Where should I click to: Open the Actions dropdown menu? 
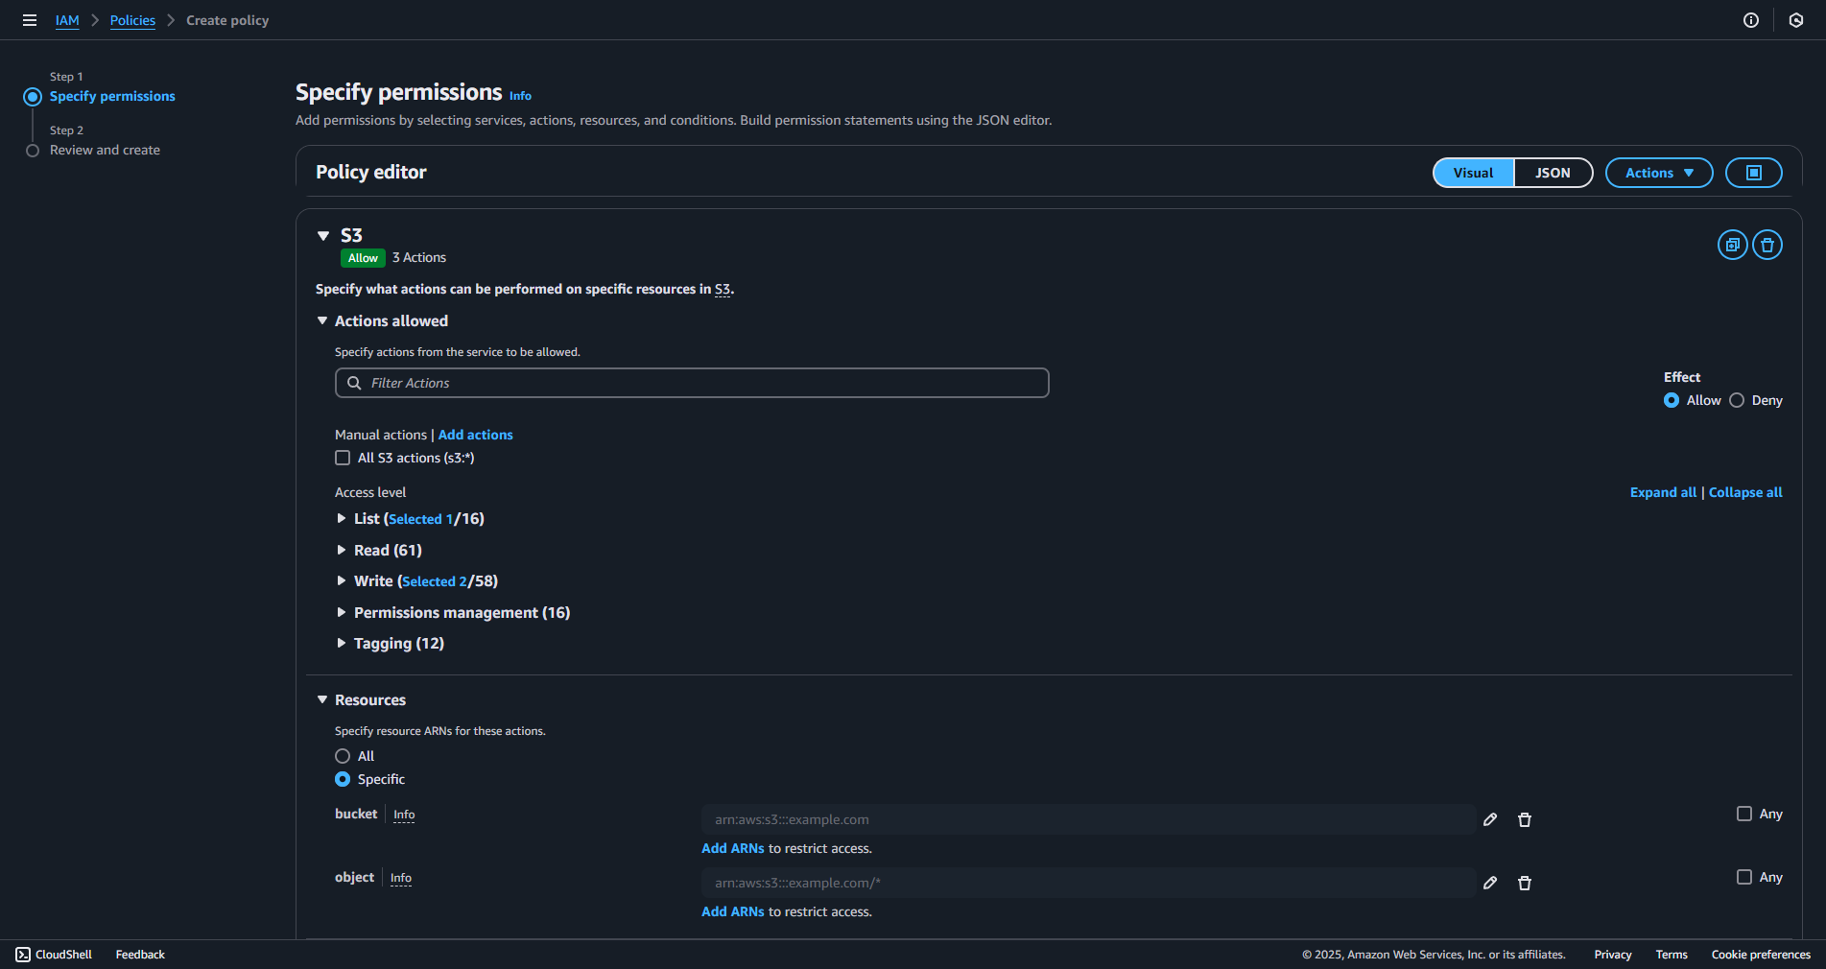click(x=1658, y=173)
